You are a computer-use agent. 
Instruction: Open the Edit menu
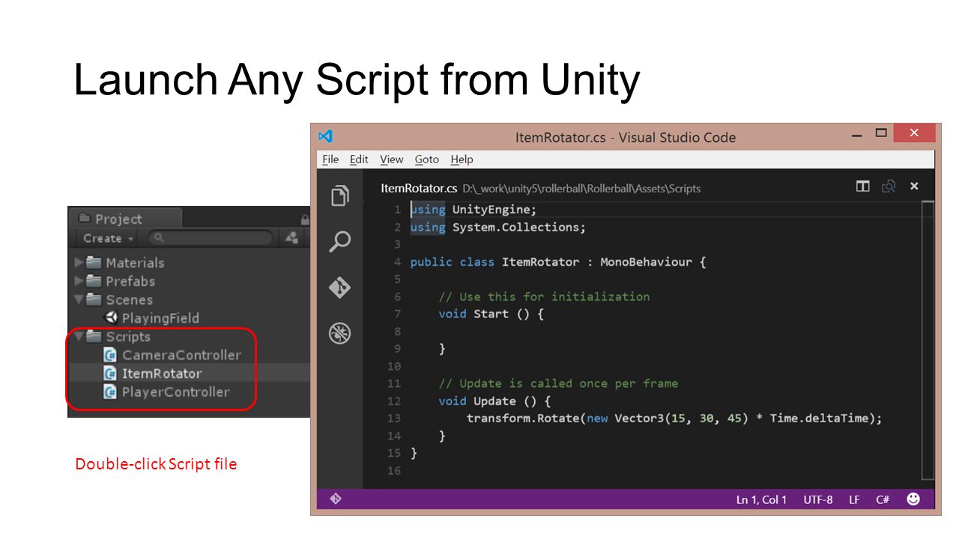[359, 159]
